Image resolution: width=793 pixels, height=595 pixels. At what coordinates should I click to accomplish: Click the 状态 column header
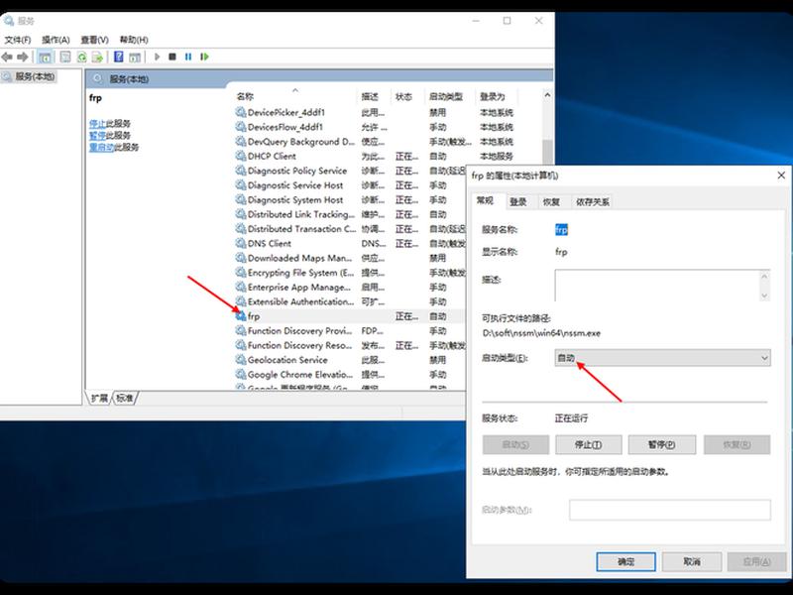click(x=407, y=96)
